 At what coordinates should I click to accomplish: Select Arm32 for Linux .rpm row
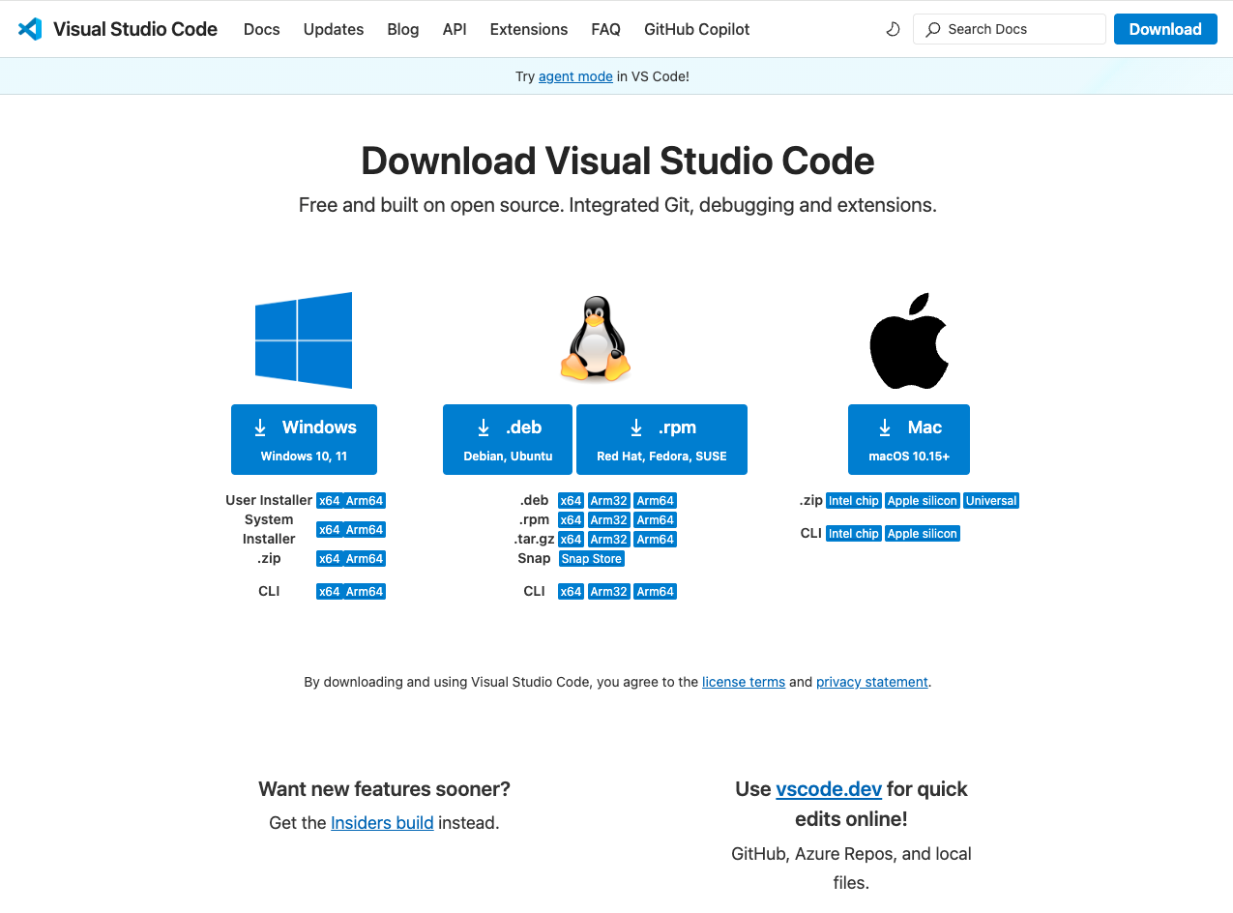[608, 520]
